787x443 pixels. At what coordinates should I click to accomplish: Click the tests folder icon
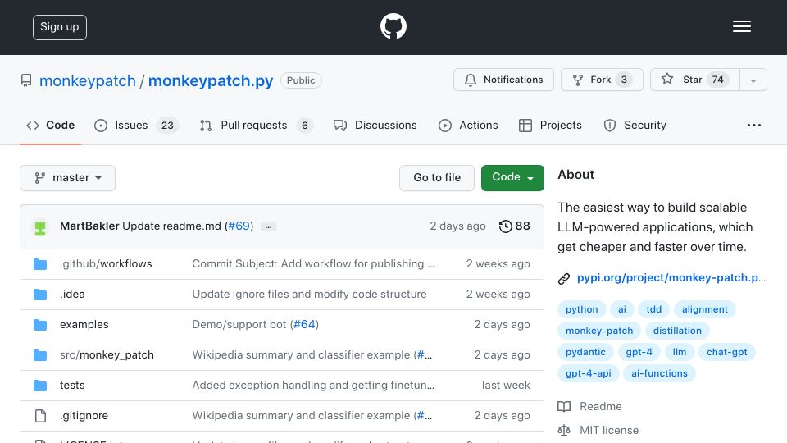click(40, 386)
